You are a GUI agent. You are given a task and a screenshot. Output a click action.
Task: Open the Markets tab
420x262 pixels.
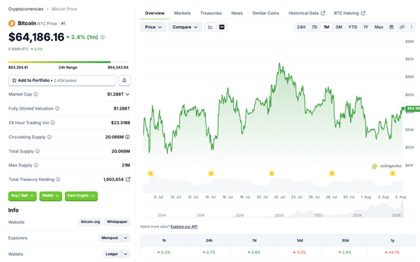(x=182, y=13)
